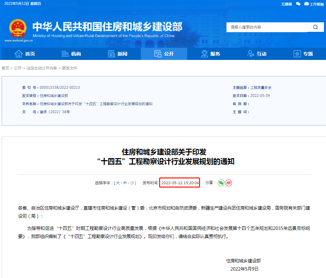Click 发文单位 value 住房和城乡建设部
This screenshot has width=326, height=278.
click(x=54, y=95)
